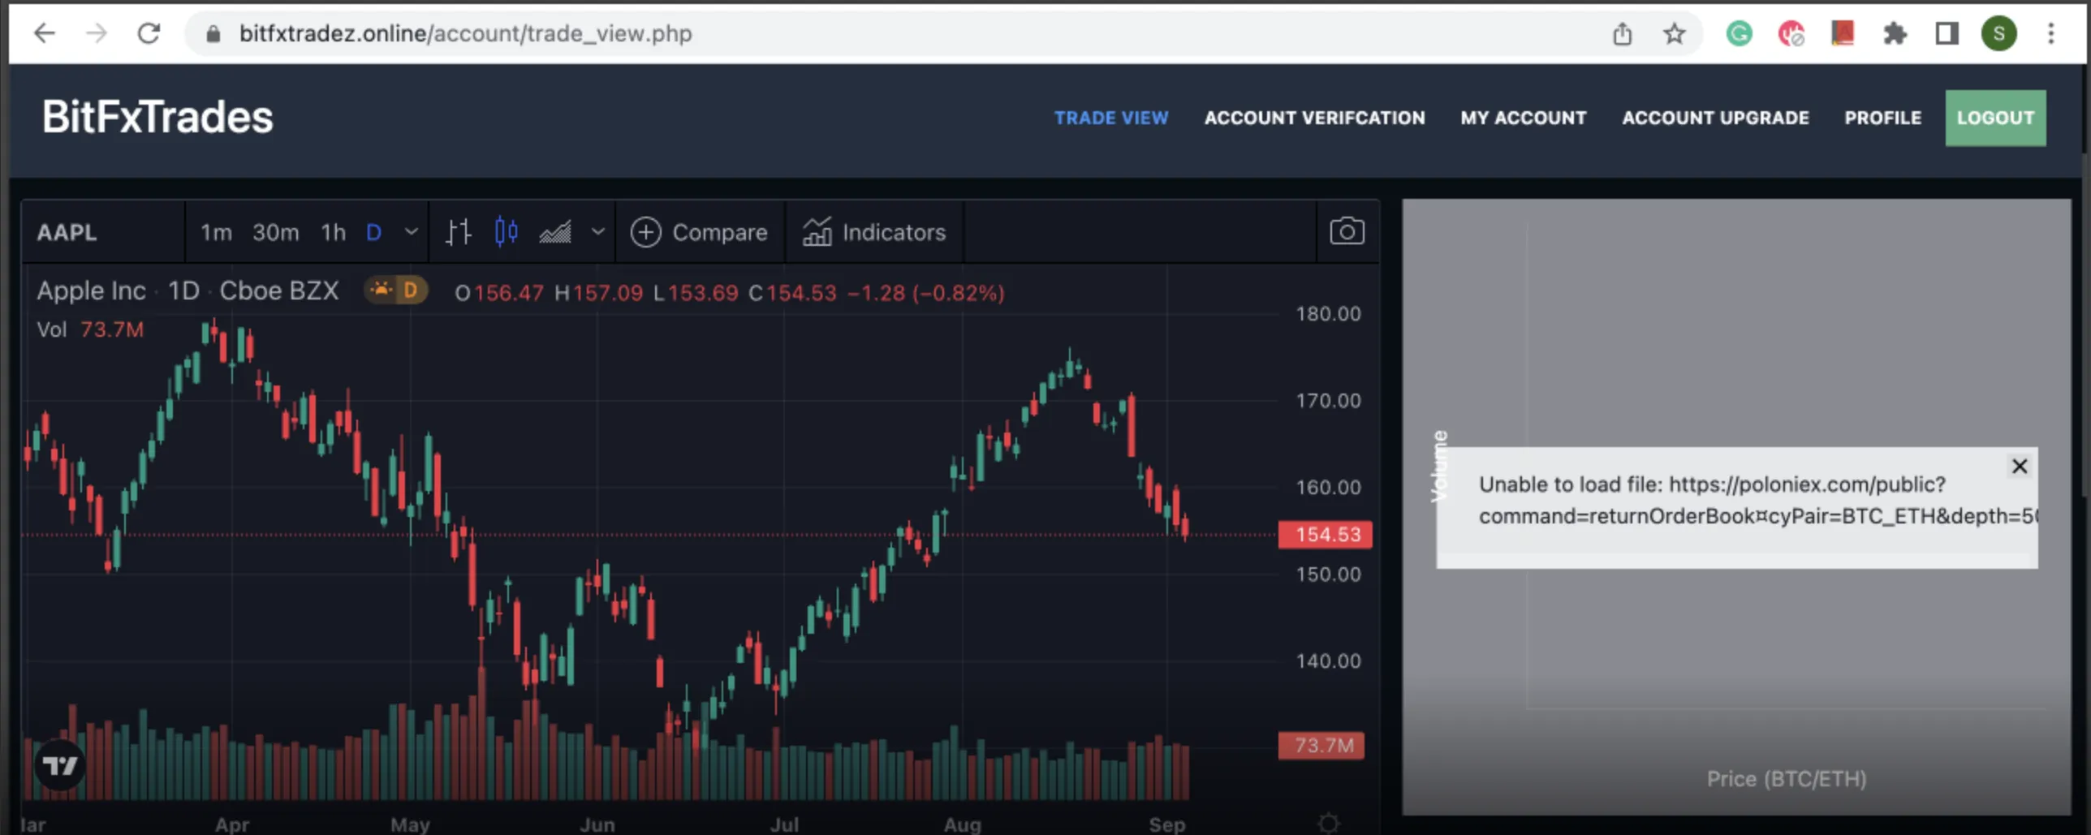Click the Price (BTC/ETH) axis label
This screenshot has height=835, width=2091.
(x=1787, y=779)
